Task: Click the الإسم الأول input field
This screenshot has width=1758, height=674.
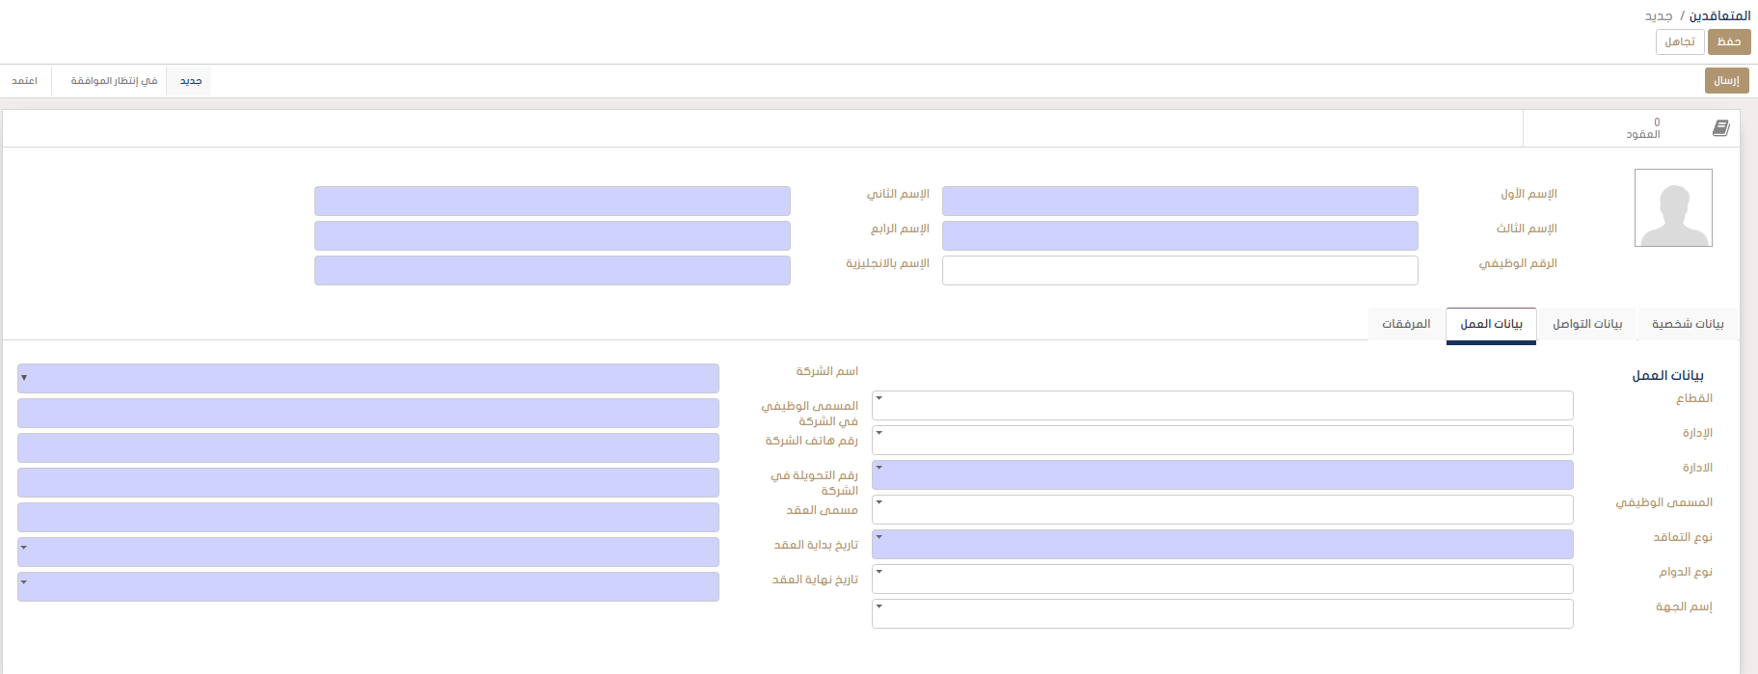Action: 1179,201
